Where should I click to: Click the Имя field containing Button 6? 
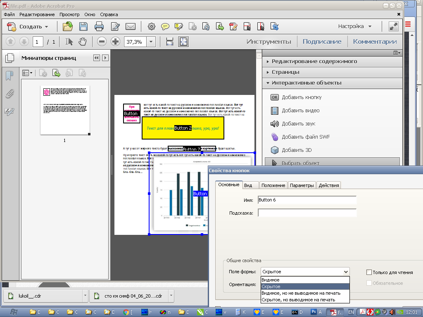point(307,200)
